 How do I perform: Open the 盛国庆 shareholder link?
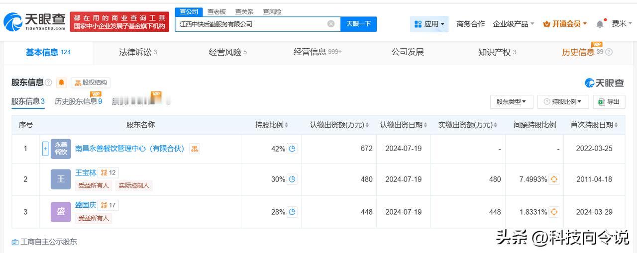click(86, 205)
